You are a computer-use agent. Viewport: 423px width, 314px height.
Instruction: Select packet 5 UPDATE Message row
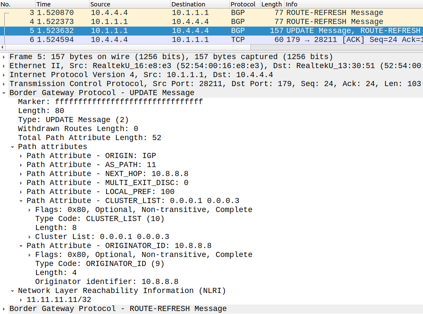(x=212, y=31)
